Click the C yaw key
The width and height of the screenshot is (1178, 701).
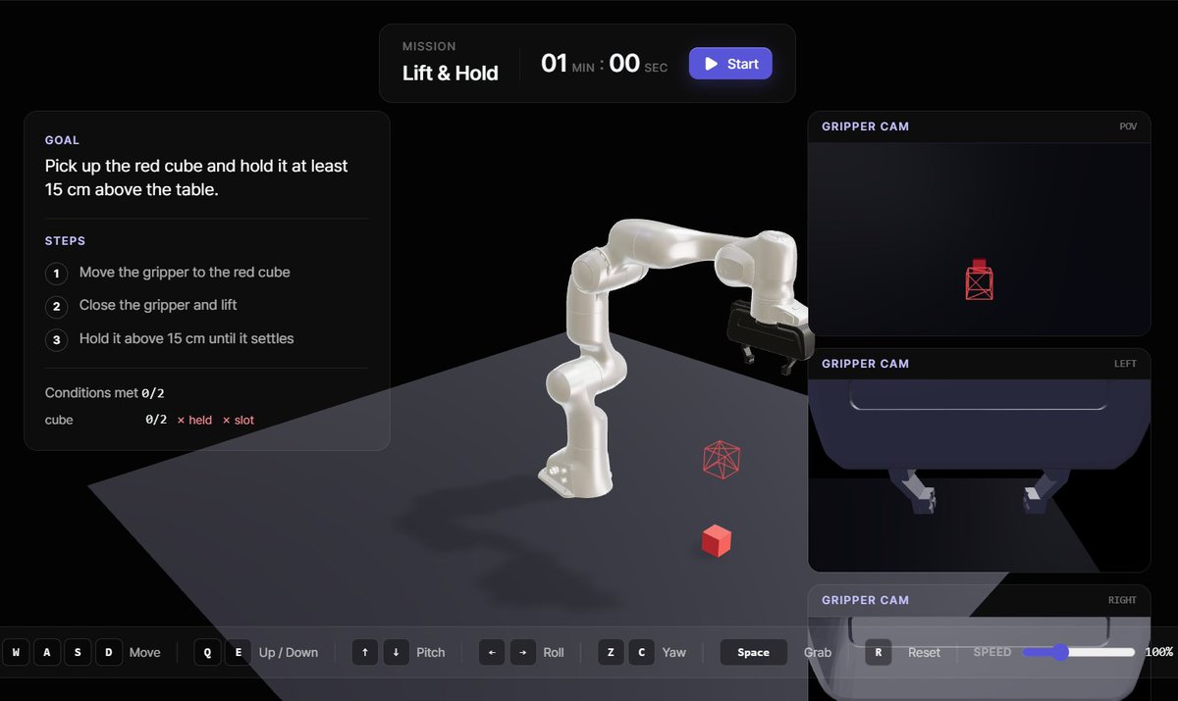coord(642,652)
